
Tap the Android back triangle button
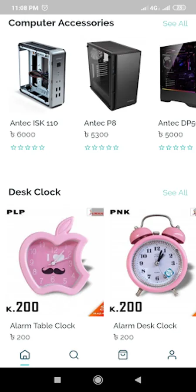[138, 380]
